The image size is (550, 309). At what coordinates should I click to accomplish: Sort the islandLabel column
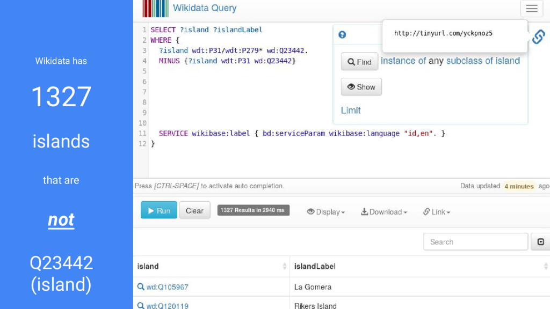pos(546,266)
